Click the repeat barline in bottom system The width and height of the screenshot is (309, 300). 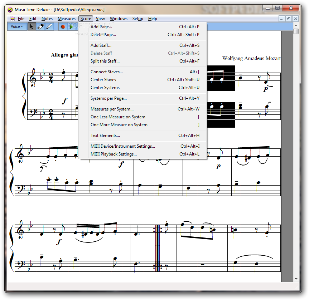[158, 248]
